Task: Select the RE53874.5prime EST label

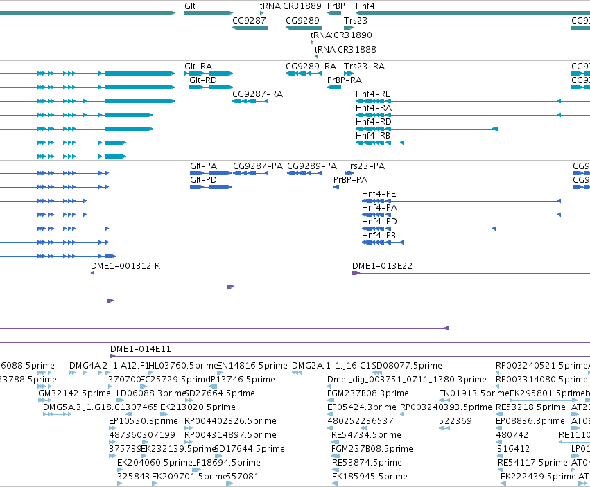Action: [x=367, y=463]
